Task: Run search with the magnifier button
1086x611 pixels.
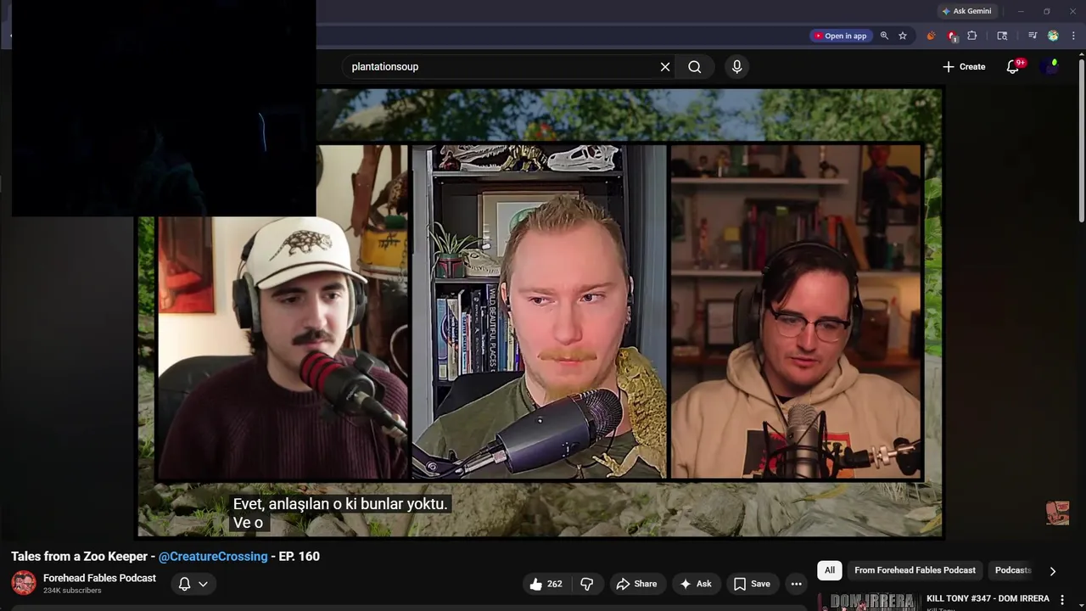Action: tap(695, 67)
